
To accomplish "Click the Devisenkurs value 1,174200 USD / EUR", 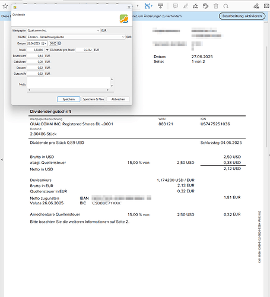I will click(x=176, y=180).
